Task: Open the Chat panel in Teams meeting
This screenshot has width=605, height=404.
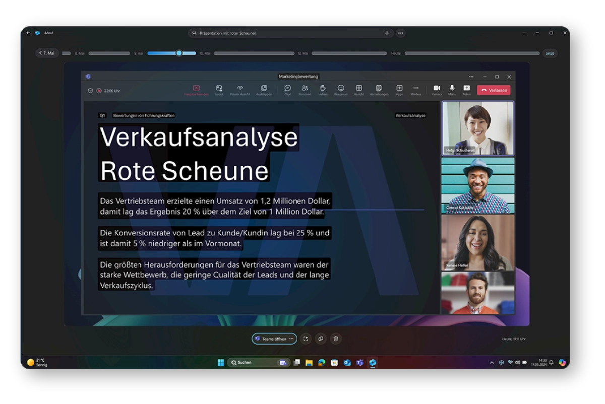Action: [x=287, y=89]
